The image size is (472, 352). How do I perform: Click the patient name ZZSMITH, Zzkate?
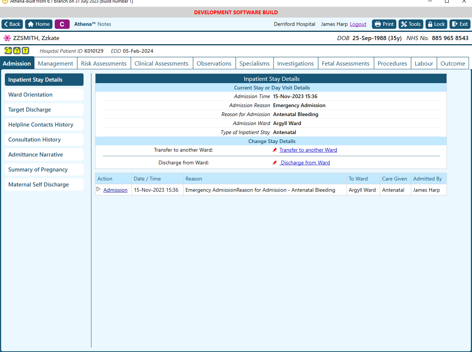(x=36, y=38)
